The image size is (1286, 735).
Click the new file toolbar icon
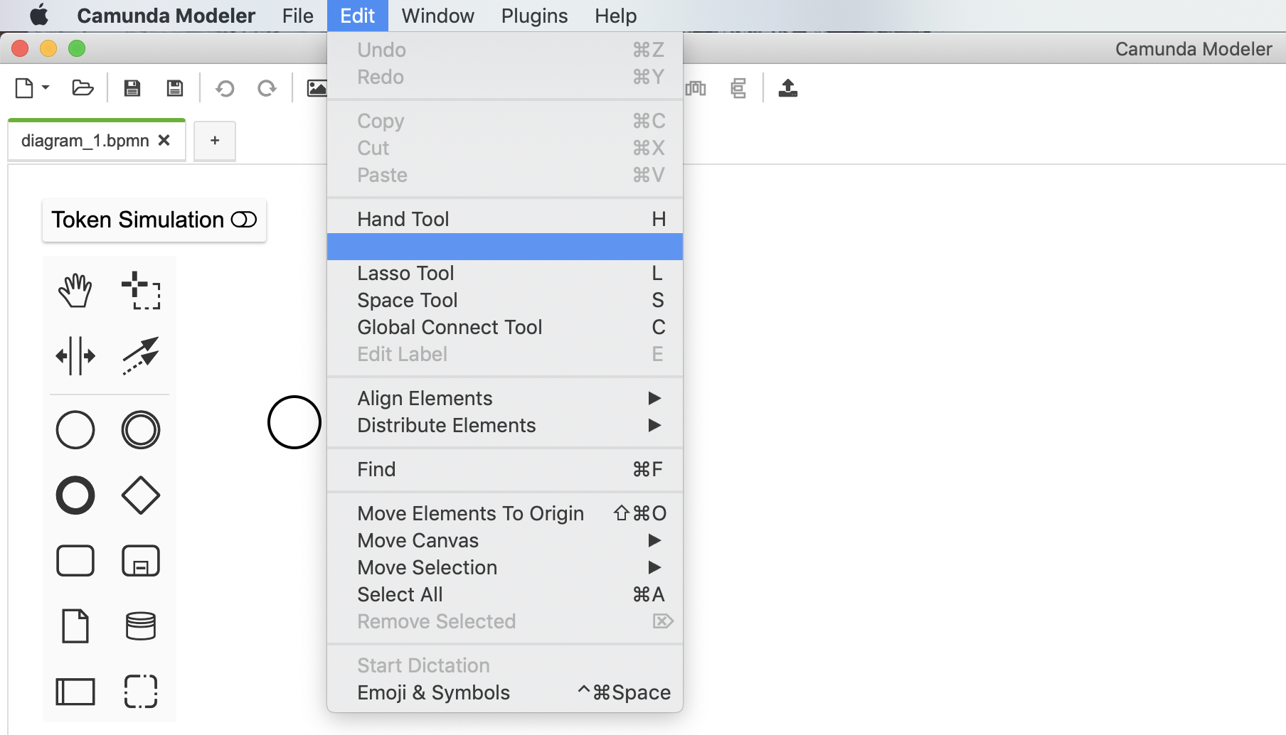[24, 88]
